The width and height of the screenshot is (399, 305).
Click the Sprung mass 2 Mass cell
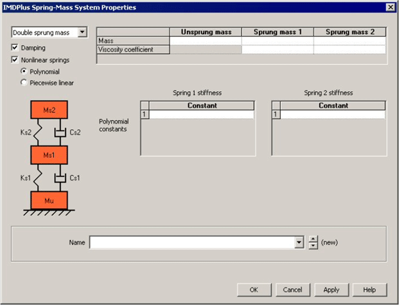pyautogui.click(x=350, y=40)
